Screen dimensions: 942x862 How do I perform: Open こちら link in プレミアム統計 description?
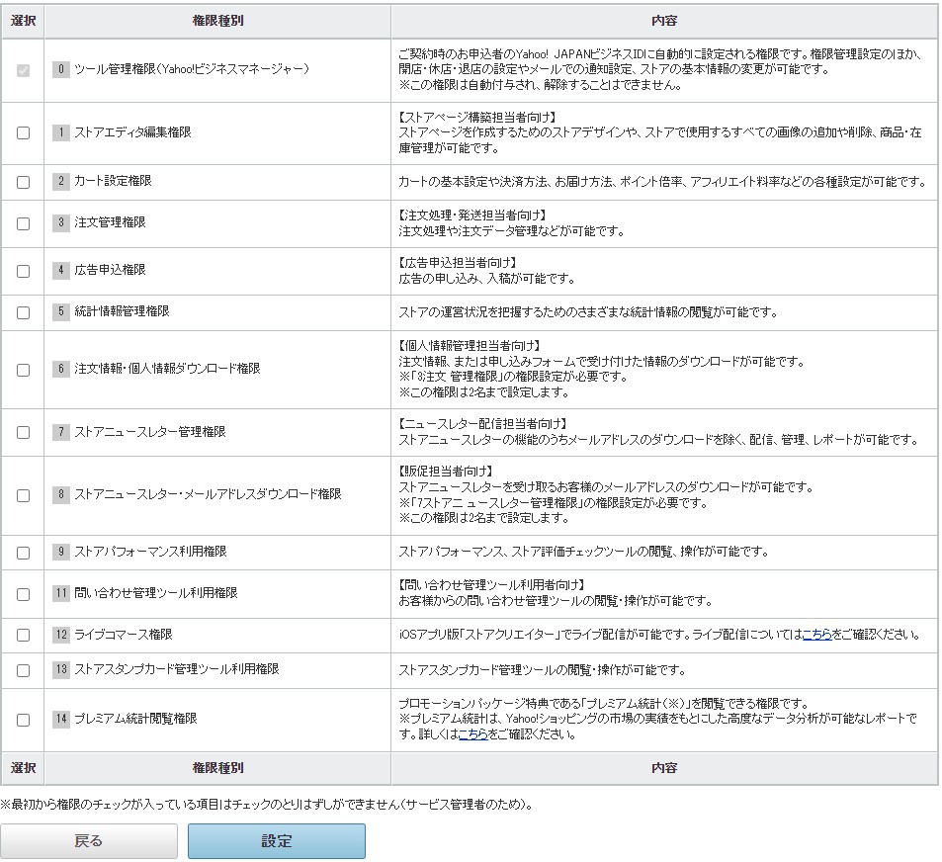(472, 734)
